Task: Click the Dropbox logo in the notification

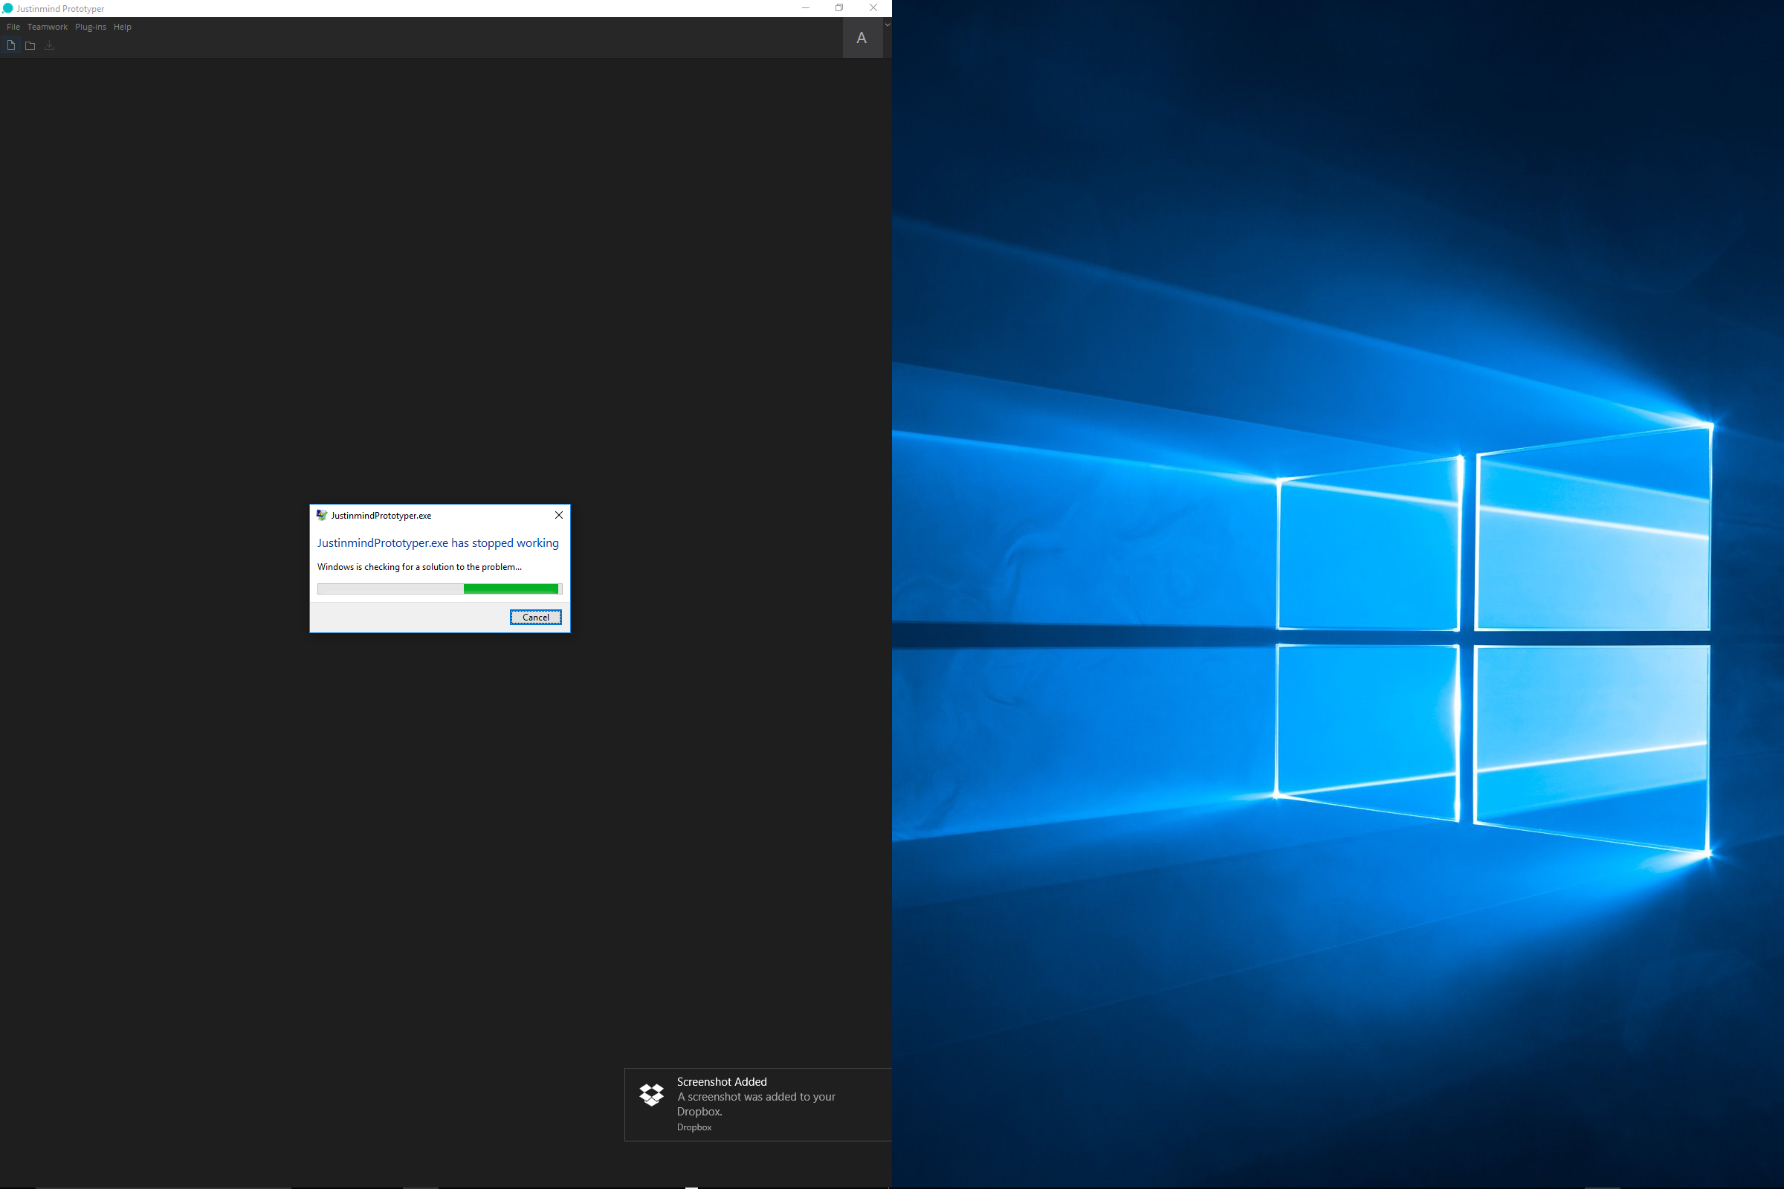Action: pyautogui.click(x=652, y=1094)
